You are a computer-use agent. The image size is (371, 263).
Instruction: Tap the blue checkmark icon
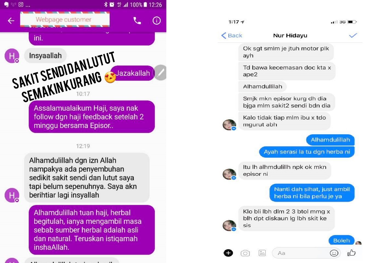click(353, 35)
